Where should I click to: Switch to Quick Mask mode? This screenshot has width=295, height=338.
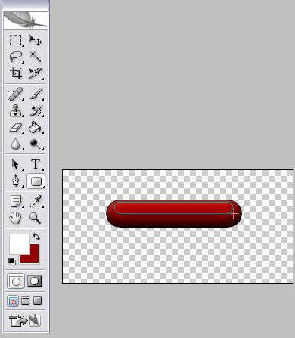point(35,281)
